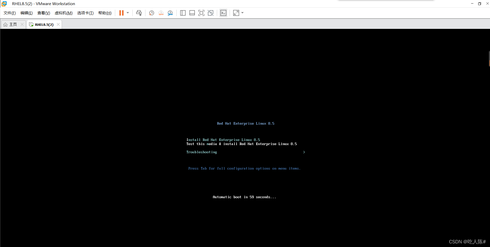The height and width of the screenshot is (247, 490).
Task: Click the revert to snapshot icon
Action: (161, 13)
